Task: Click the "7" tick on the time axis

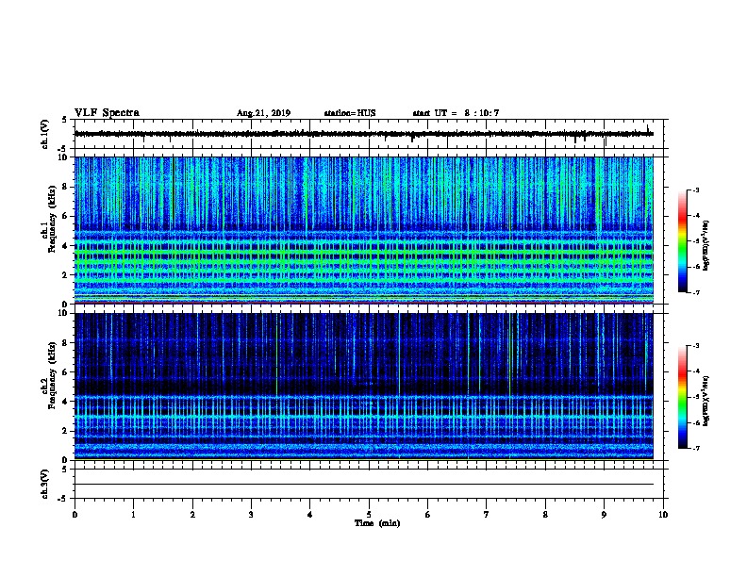Action: tap(487, 514)
